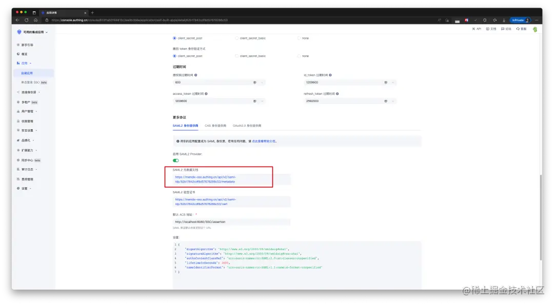
Task: Expand the 审计日志 sidebar section
Action: click(36, 169)
